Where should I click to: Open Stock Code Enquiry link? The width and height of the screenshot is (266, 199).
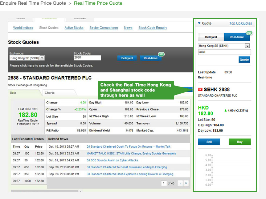(153, 27)
